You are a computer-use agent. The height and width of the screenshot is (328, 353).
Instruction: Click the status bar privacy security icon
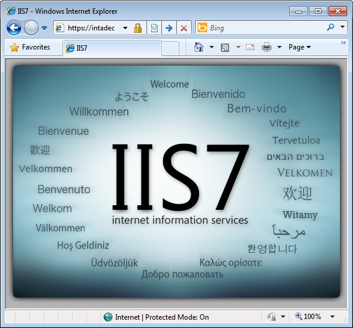[271, 317]
